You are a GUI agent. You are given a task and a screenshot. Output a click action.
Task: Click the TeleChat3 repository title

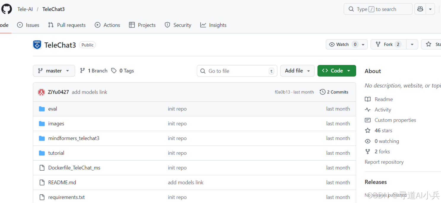tap(60, 45)
